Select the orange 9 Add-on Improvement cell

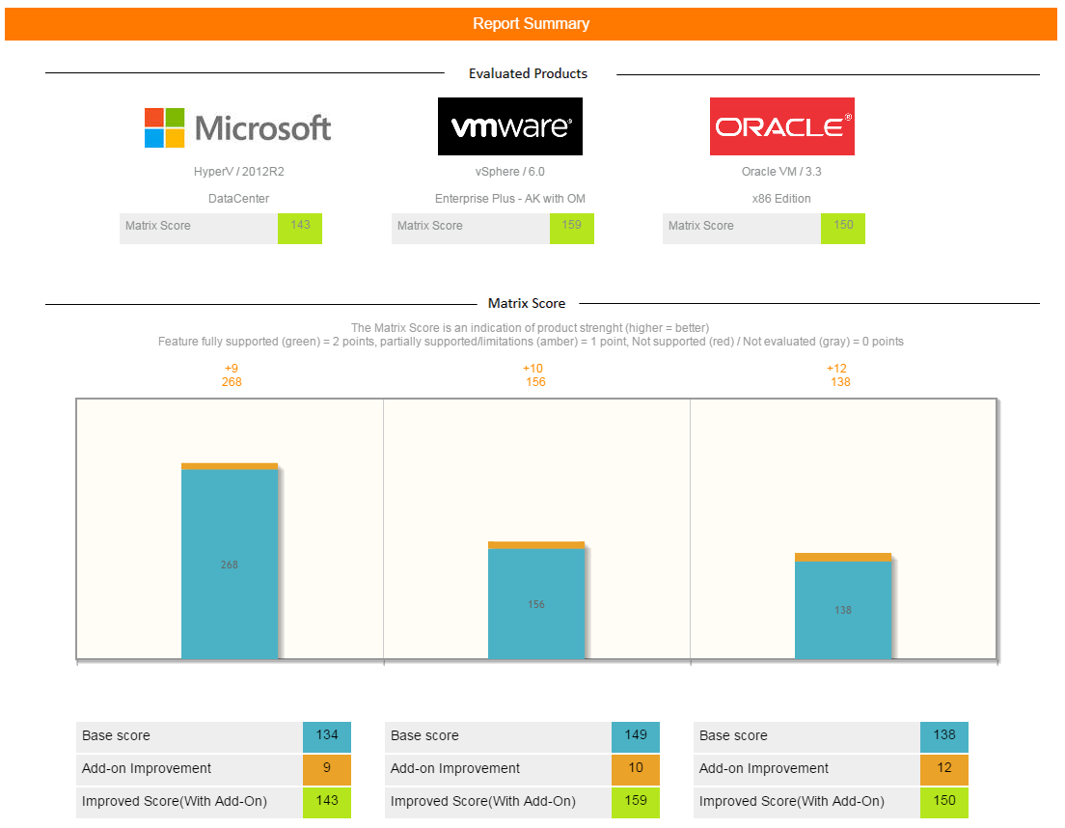tap(327, 770)
